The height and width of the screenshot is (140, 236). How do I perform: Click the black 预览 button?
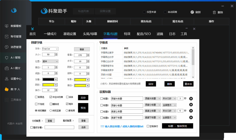(x=83, y=108)
